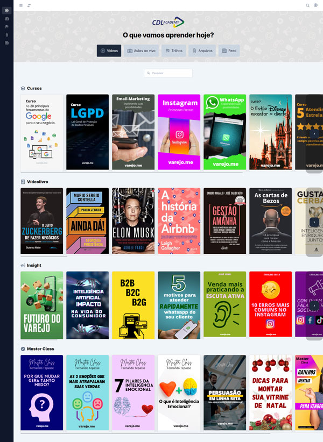Focus the Pesquisar search field
The height and width of the screenshot is (442, 323).
click(x=168, y=73)
